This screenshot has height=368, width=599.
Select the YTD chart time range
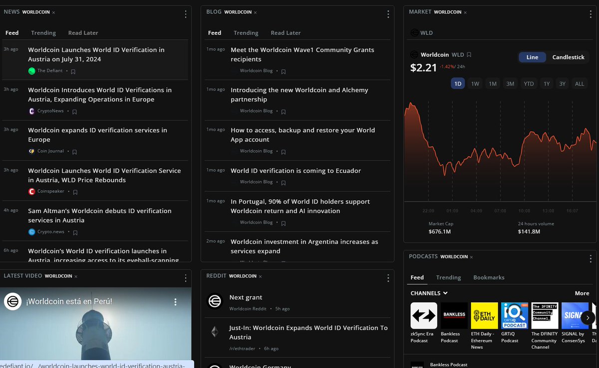529,84
